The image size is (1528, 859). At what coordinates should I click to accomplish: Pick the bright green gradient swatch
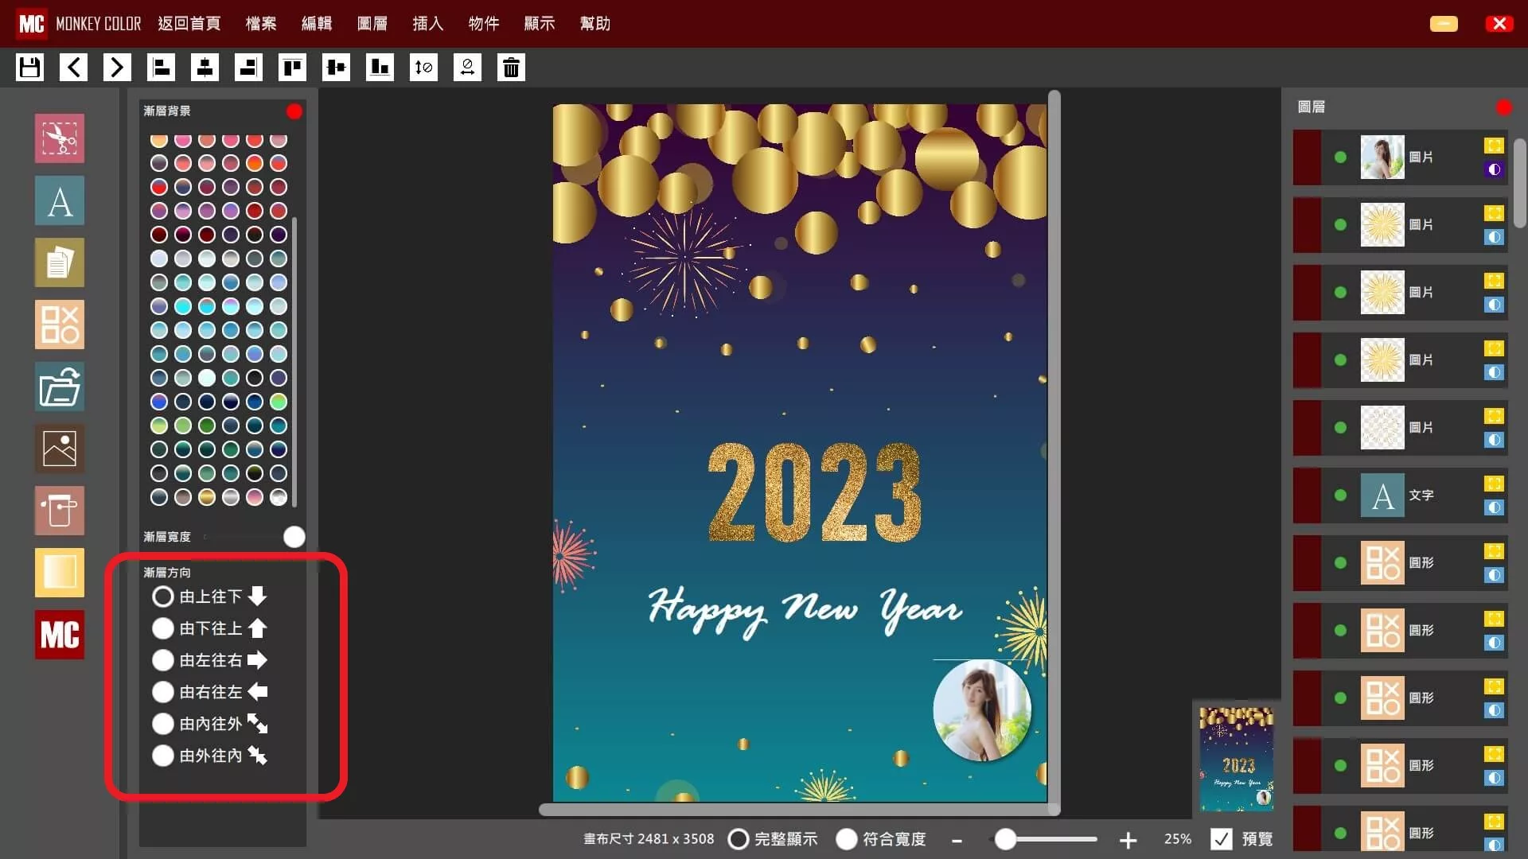click(x=279, y=402)
